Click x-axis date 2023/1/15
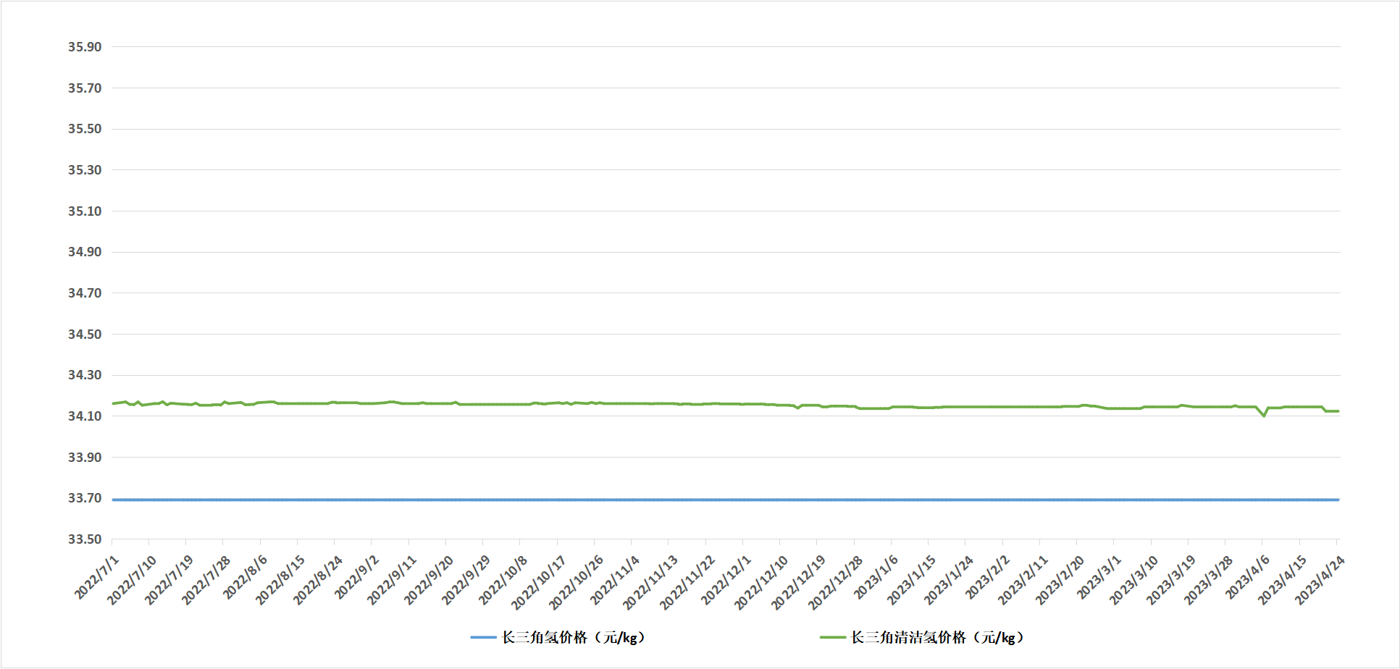 pos(911,581)
